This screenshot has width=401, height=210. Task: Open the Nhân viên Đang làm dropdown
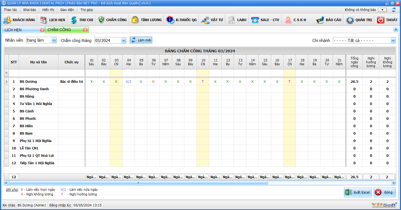click(x=54, y=40)
